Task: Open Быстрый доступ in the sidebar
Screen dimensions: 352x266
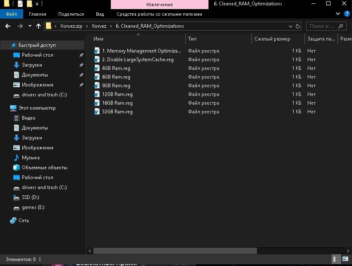Action: [x=37, y=45]
